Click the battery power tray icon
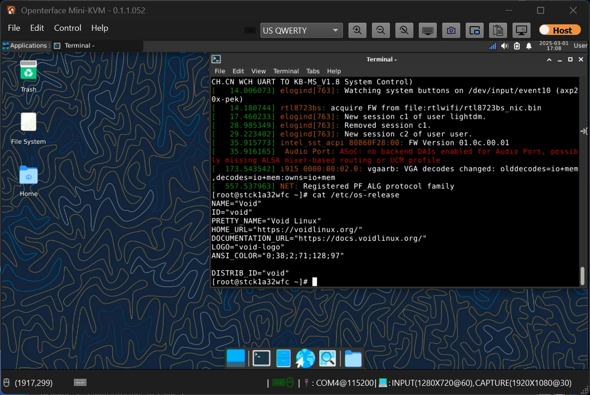This screenshot has height=395, width=590. [517, 46]
